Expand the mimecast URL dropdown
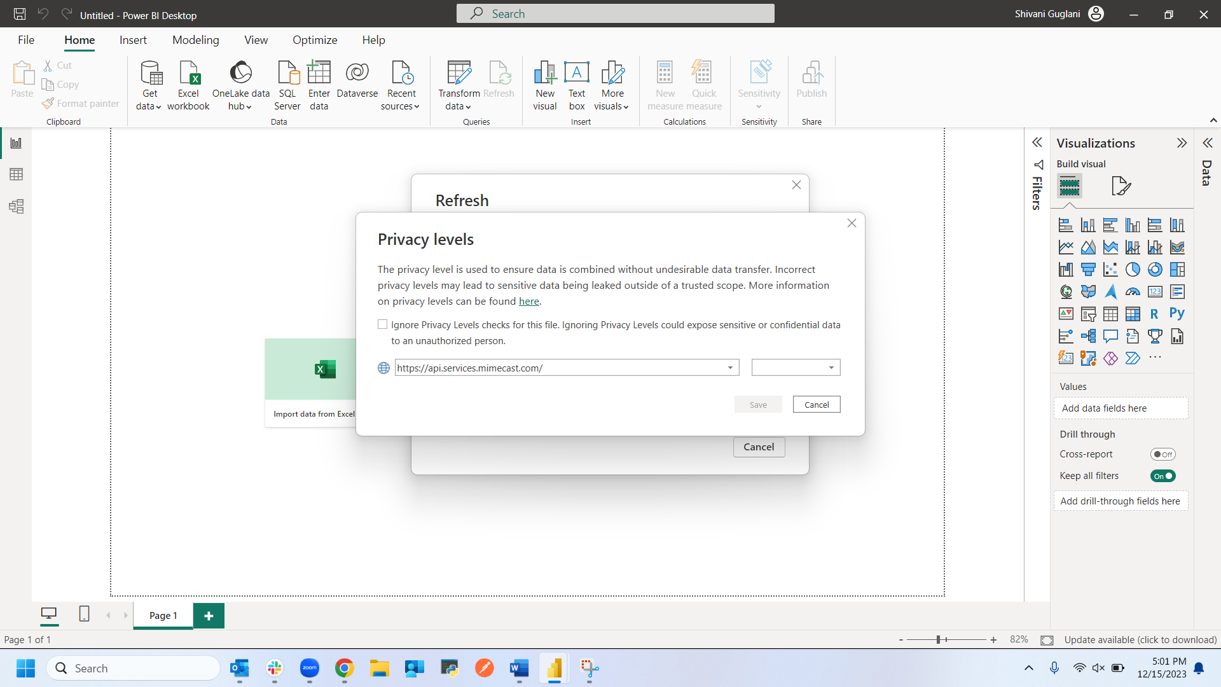 tap(730, 368)
